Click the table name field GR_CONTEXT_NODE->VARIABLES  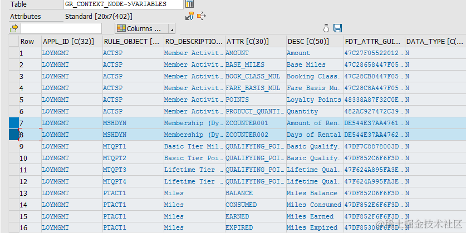pyautogui.click(x=124, y=4)
